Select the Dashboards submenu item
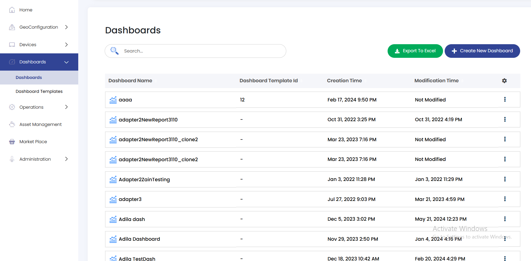The image size is (531, 261). point(29,78)
